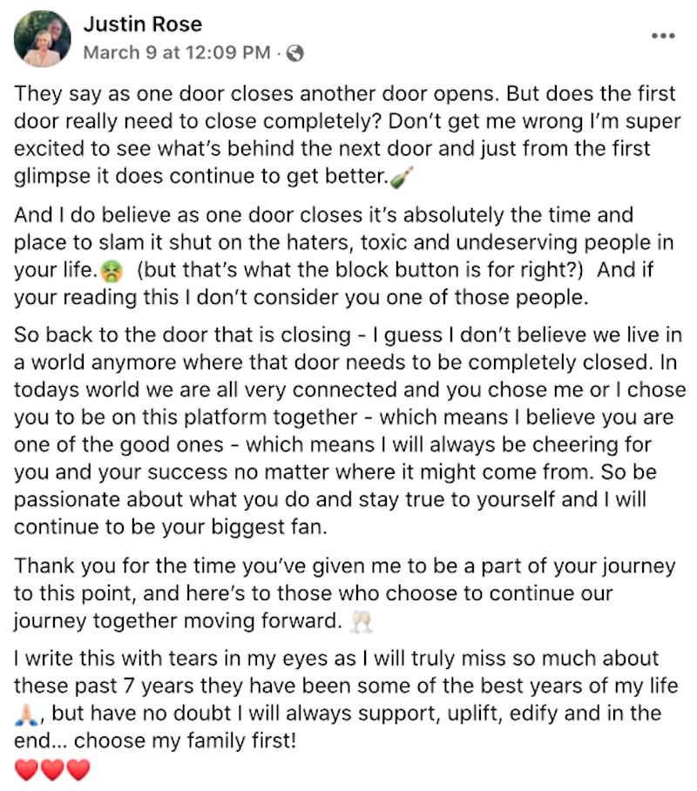697x791 pixels.
Task: Click the paragraph starting 'And I do believe'
Action: point(343,256)
